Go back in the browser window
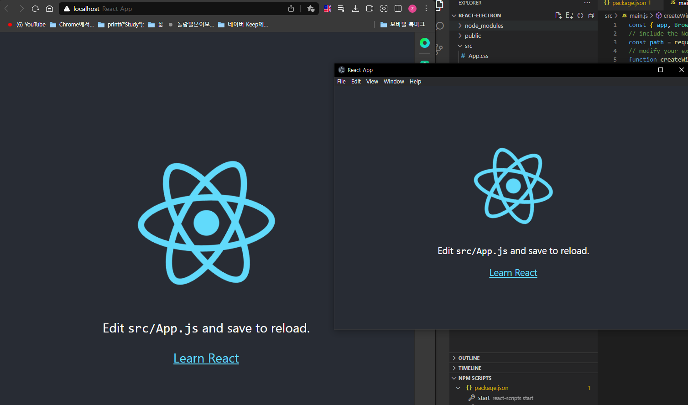Viewport: 688px width, 405px height. pos(7,9)
